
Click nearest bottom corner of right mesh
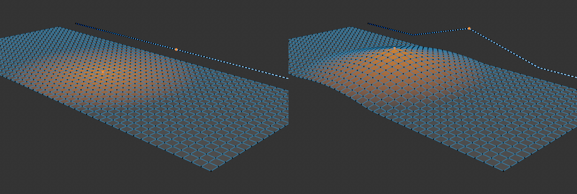coord(503,170)
